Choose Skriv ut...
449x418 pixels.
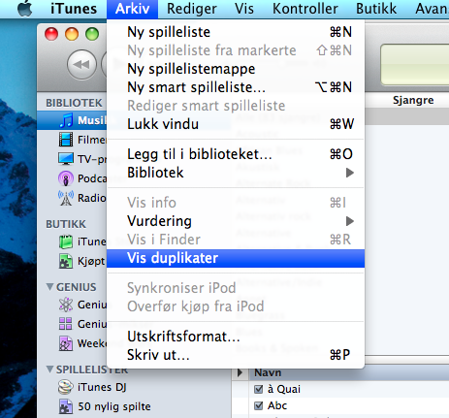click(236, 355)
